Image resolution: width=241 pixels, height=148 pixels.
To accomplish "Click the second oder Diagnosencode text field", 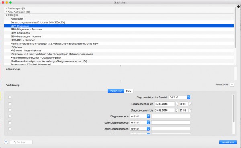I will coord(171,129).
